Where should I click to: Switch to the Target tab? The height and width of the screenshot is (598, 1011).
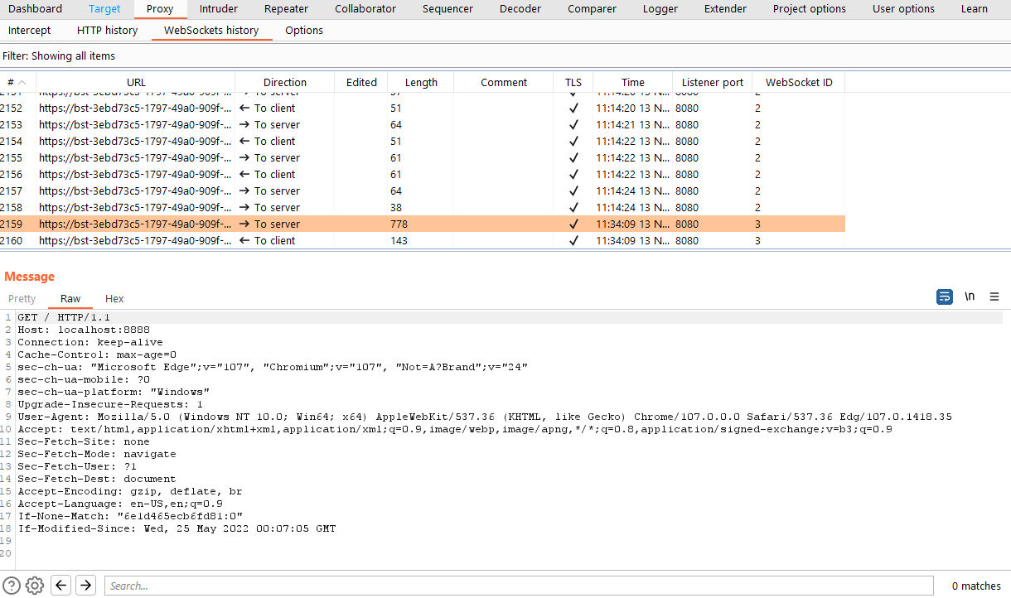pyautogui.click(x=104, y=9)
